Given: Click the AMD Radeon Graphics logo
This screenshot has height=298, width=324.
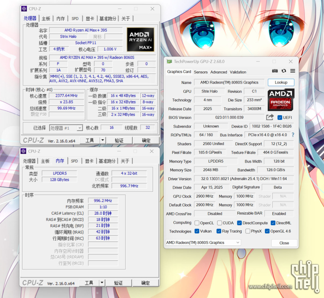Looking at the screenshot, I should (281, 100).
